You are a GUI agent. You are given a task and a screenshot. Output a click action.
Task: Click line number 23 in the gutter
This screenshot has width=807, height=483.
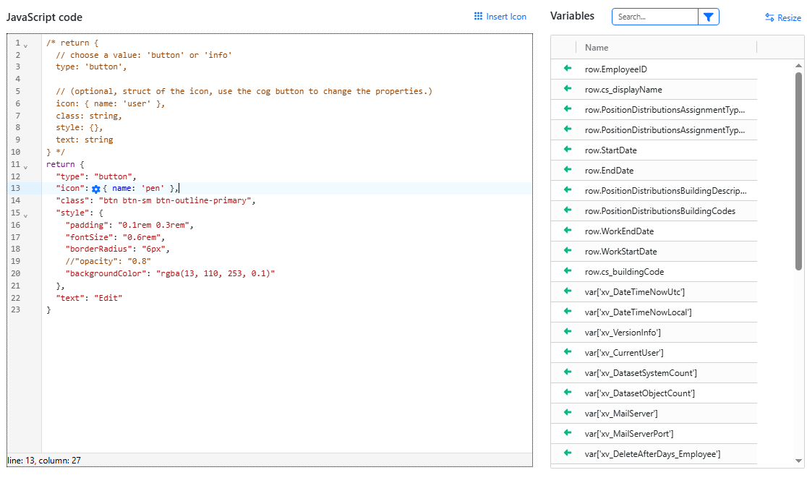click(15, 309)
